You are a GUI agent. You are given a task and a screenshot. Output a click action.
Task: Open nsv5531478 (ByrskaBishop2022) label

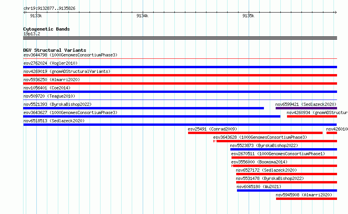tap(270, 178)
